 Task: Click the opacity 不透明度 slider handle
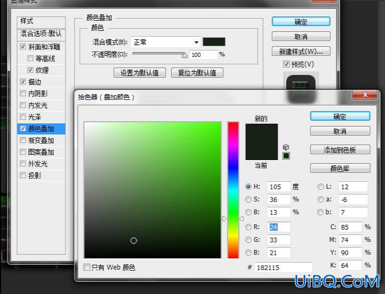tap(185, 55)
